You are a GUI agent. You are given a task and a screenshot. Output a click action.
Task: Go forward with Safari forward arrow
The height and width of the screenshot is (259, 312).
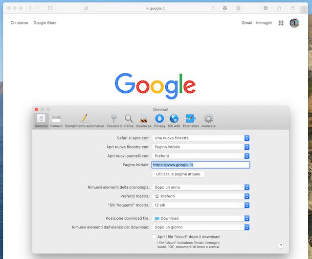[38, 8]
